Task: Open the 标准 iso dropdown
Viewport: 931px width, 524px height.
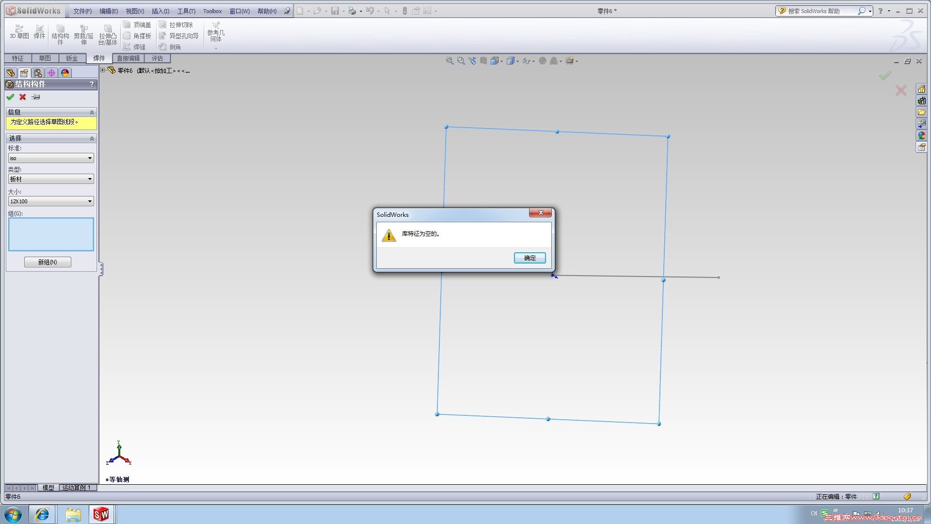Action: pos(51,158)
